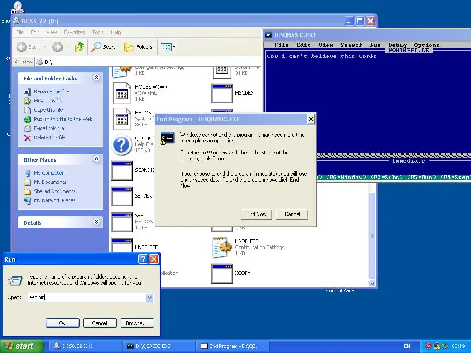Click Browse in the Run dialog
The width and height of the screenshot is (471, 353).
point(137,323)
